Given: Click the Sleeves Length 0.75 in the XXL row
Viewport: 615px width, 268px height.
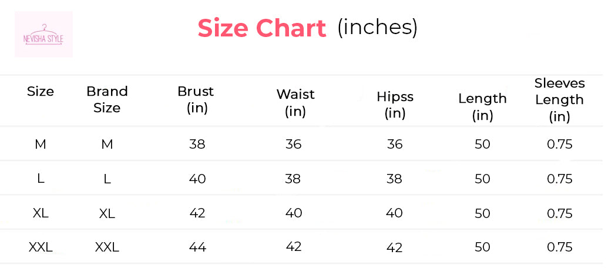Looking at the screenshot, I should click(x=559, y=247).
